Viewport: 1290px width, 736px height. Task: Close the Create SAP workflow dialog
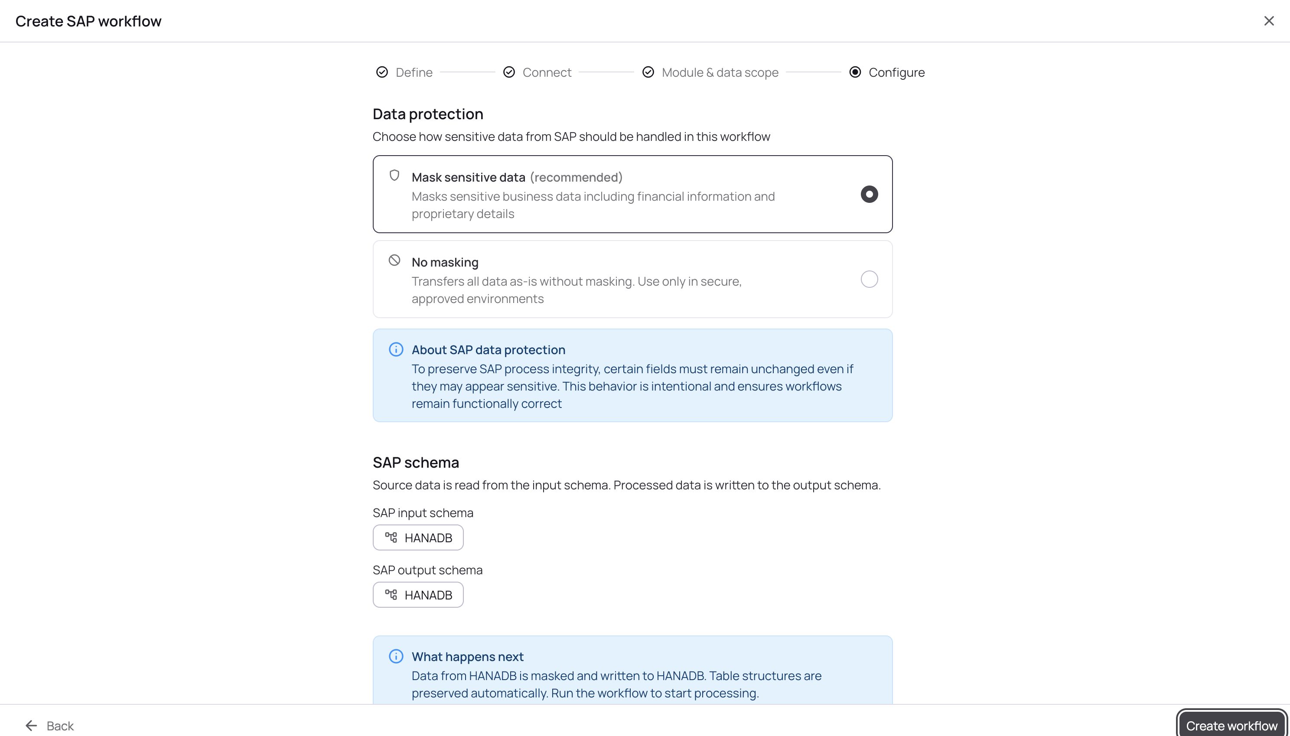pyautogui.click(x=1269, y=21)
